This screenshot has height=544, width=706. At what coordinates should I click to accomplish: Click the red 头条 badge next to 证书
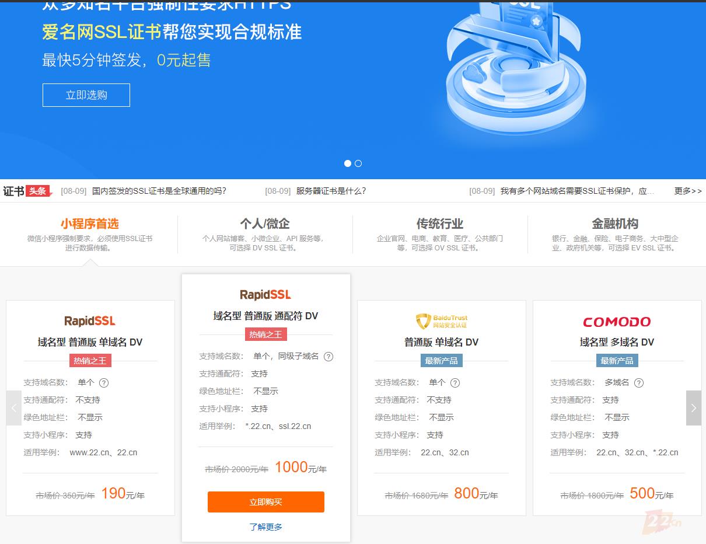click(x=37, y=190)
